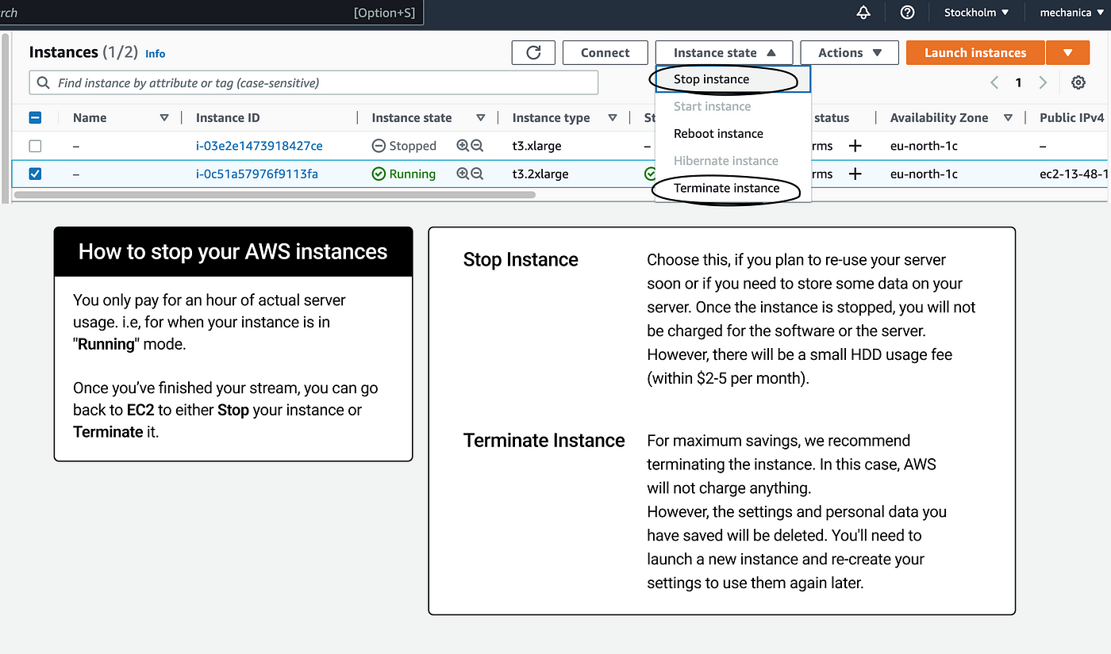The height and width of the screenshot is (654, 1111).
Task: Open instance ID i-0c51a57976f9113fa
Action: pyautogui.click(x=257, y=174)
